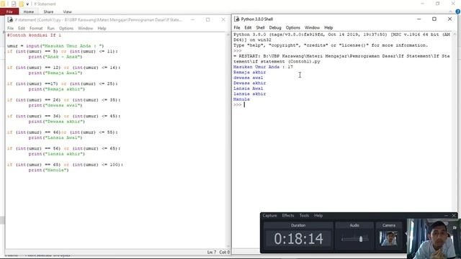Screen dimensions: 461x259
Task: Maximize the Python Shell window
Action: 434,19
